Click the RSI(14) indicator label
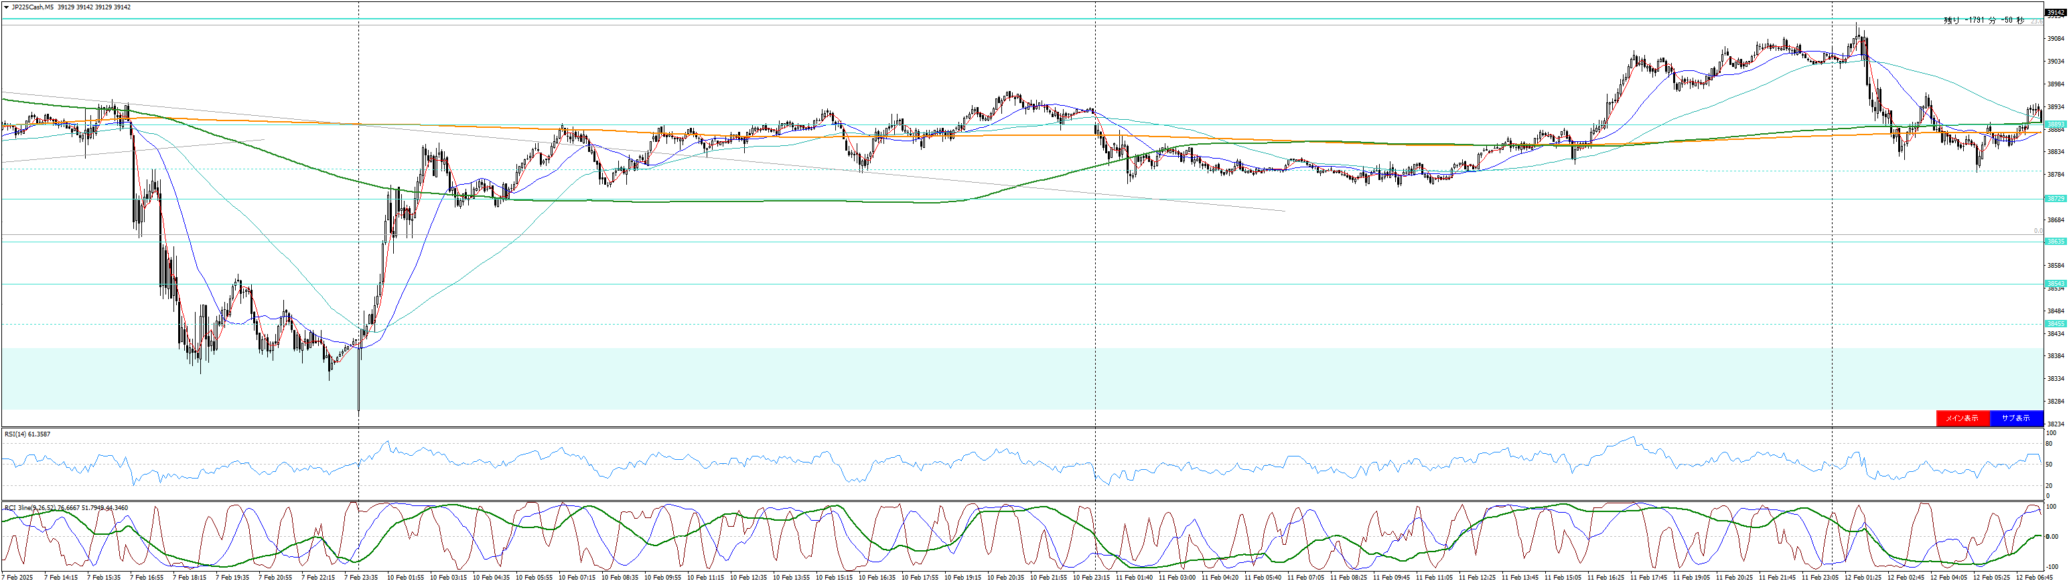This screenshot has width=2071, height=585. [27, 434]
